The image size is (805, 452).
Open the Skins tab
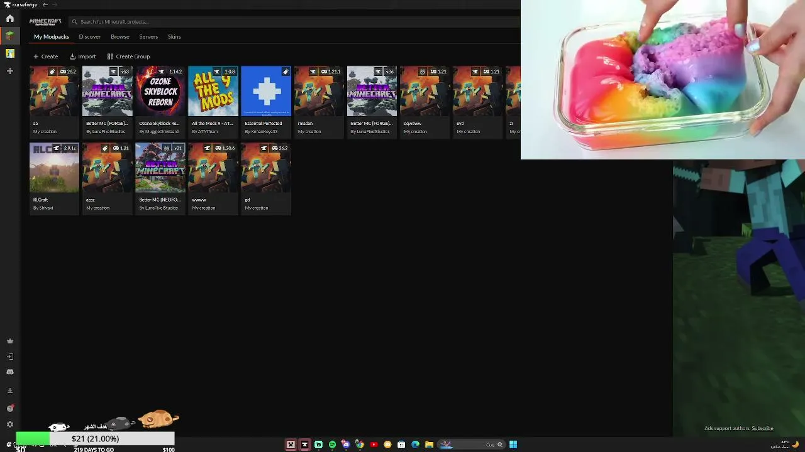174,36
